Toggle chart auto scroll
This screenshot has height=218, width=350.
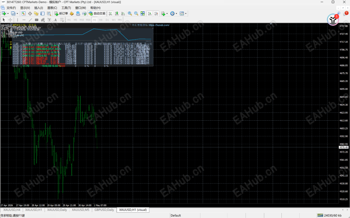click(x=150, y=13)
